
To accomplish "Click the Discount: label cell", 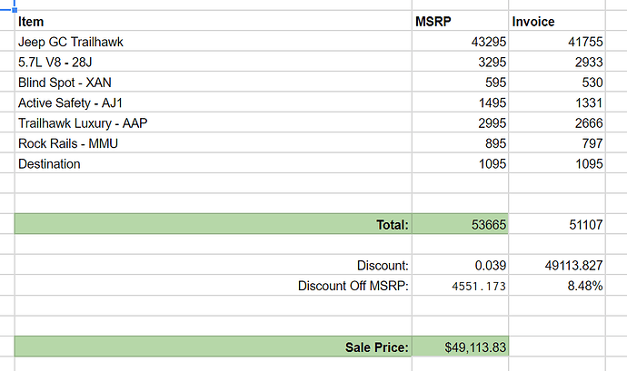I will [214, 265].
